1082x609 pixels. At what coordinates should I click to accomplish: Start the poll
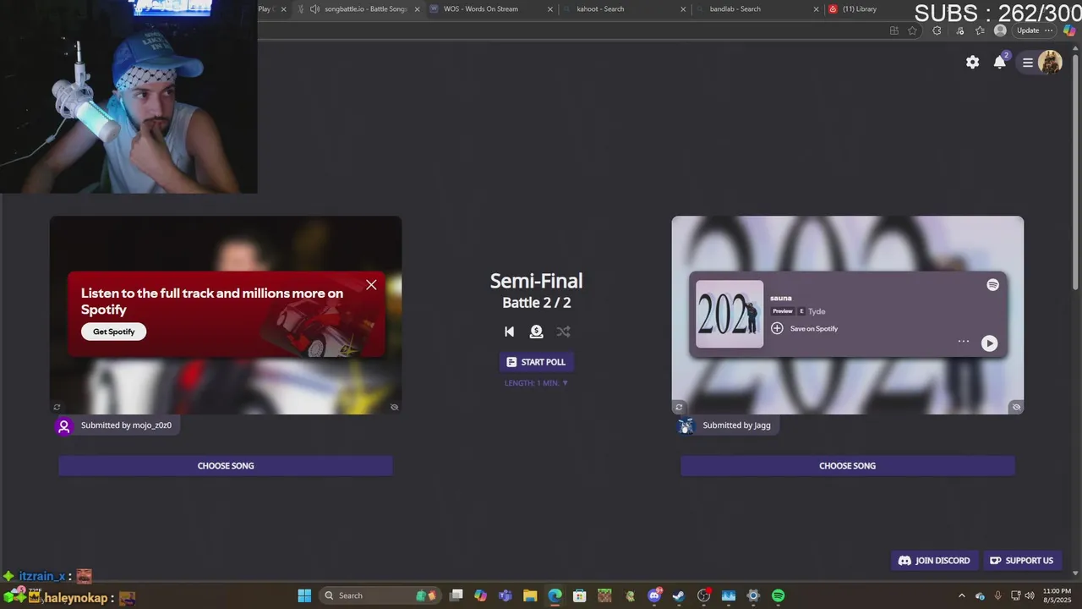536,362
